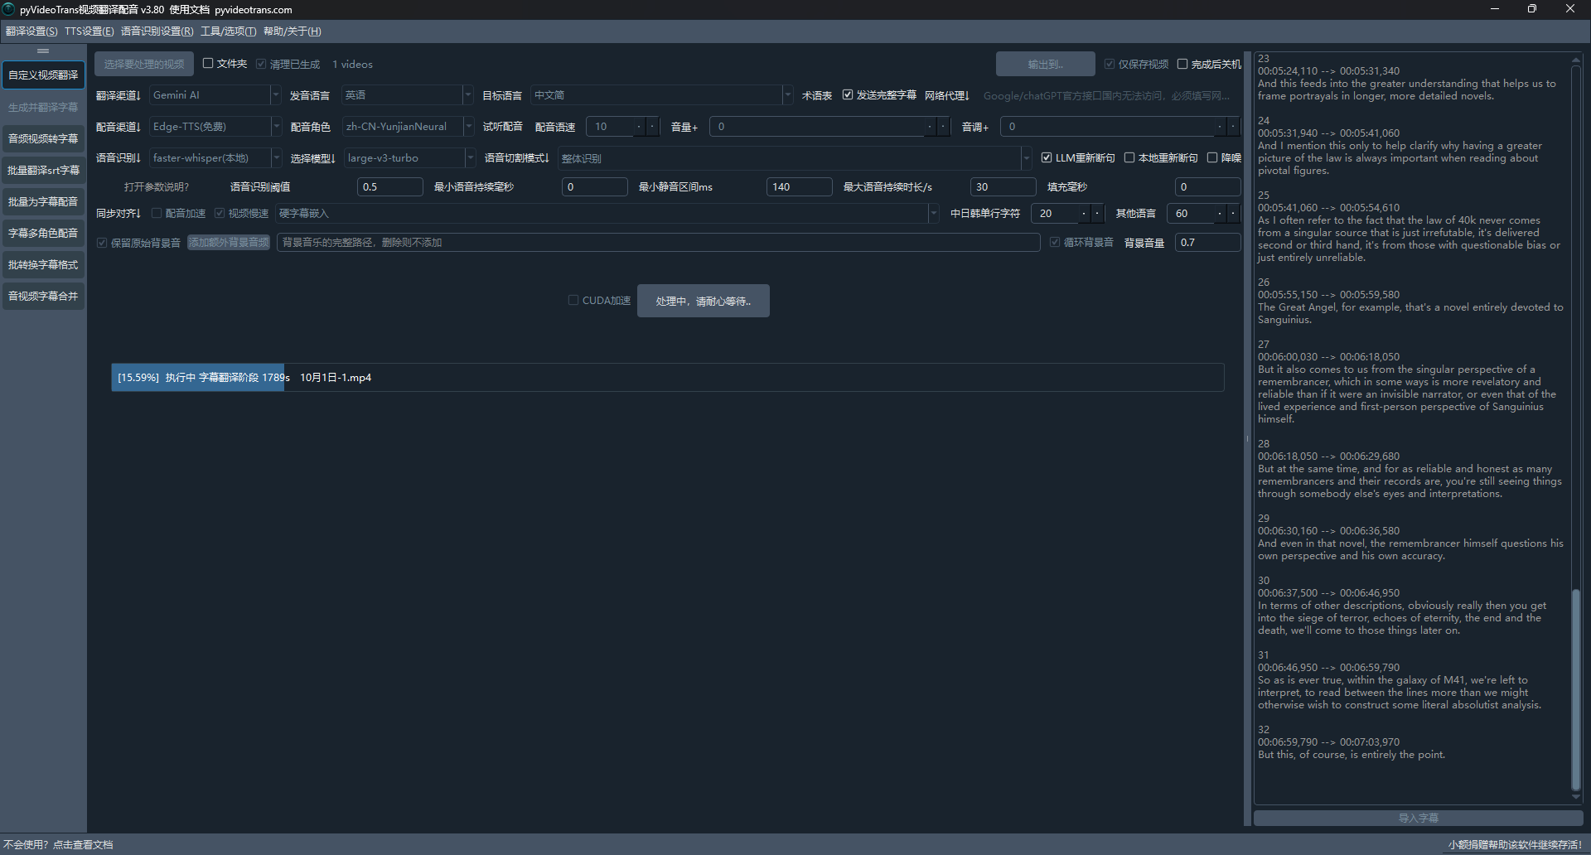
Task: Restore down the application window
Action: tap(1531, 9)
